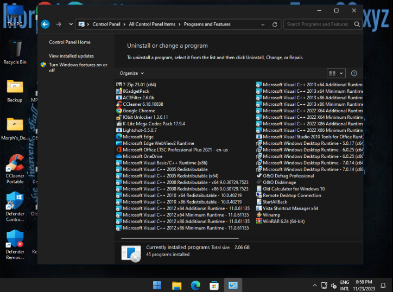Select Visual C++ 2010 x64 Redistributable entry
The image size is (393, 292).
coord(179,195)
